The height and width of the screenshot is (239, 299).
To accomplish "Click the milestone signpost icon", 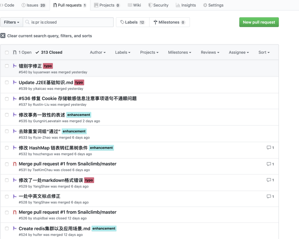I will pos(155,22).
